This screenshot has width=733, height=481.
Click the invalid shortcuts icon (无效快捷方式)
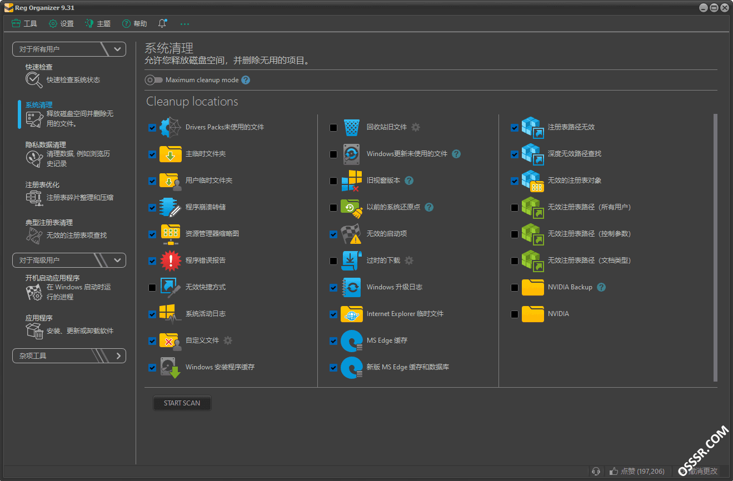(171, 287)
